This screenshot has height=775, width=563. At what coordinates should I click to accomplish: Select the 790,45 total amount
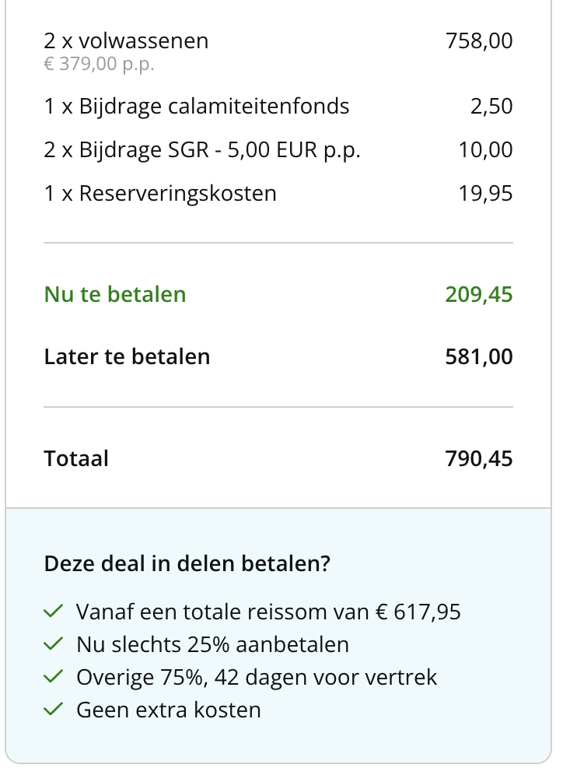[479, 458]
